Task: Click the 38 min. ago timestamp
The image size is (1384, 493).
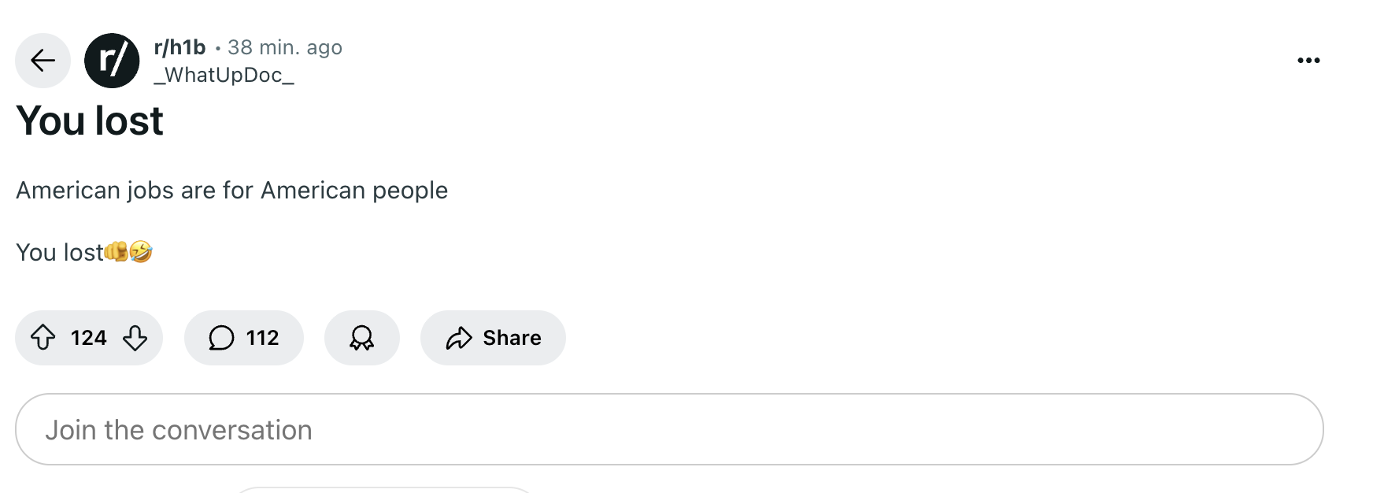Action: 285,47
